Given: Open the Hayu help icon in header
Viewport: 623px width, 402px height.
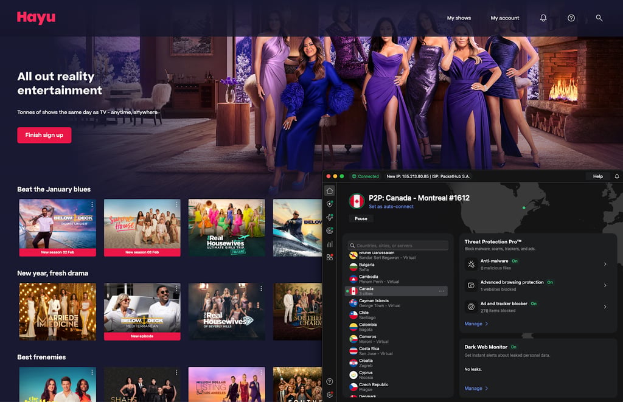Looking at the screenshot, I should pyautogui.click(x=571, y=18).
